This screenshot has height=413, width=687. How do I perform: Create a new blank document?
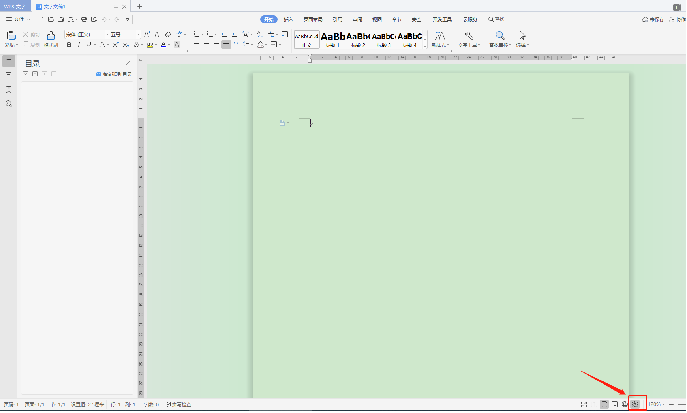[x=41, y=19]
